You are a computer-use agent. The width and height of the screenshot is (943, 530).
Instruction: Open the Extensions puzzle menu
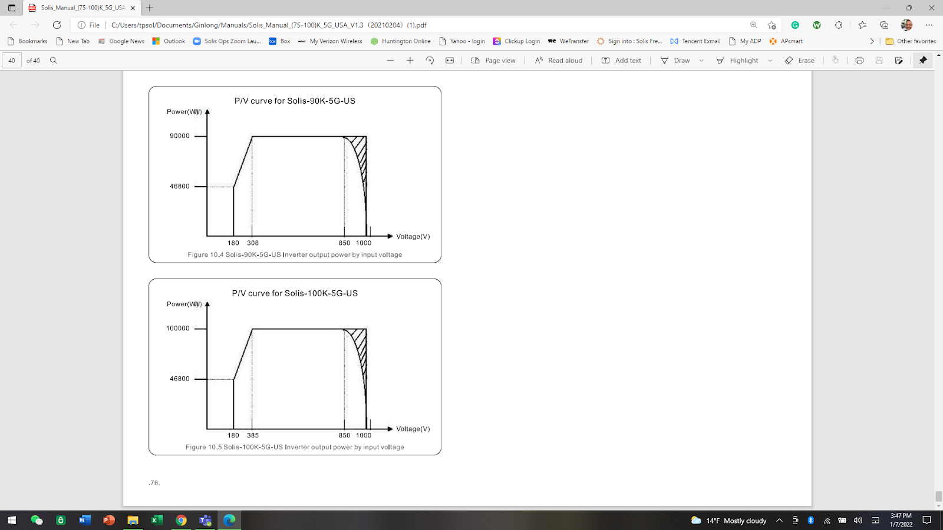point(838,25)
